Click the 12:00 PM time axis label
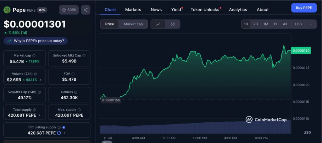 (x=200, y=138)
